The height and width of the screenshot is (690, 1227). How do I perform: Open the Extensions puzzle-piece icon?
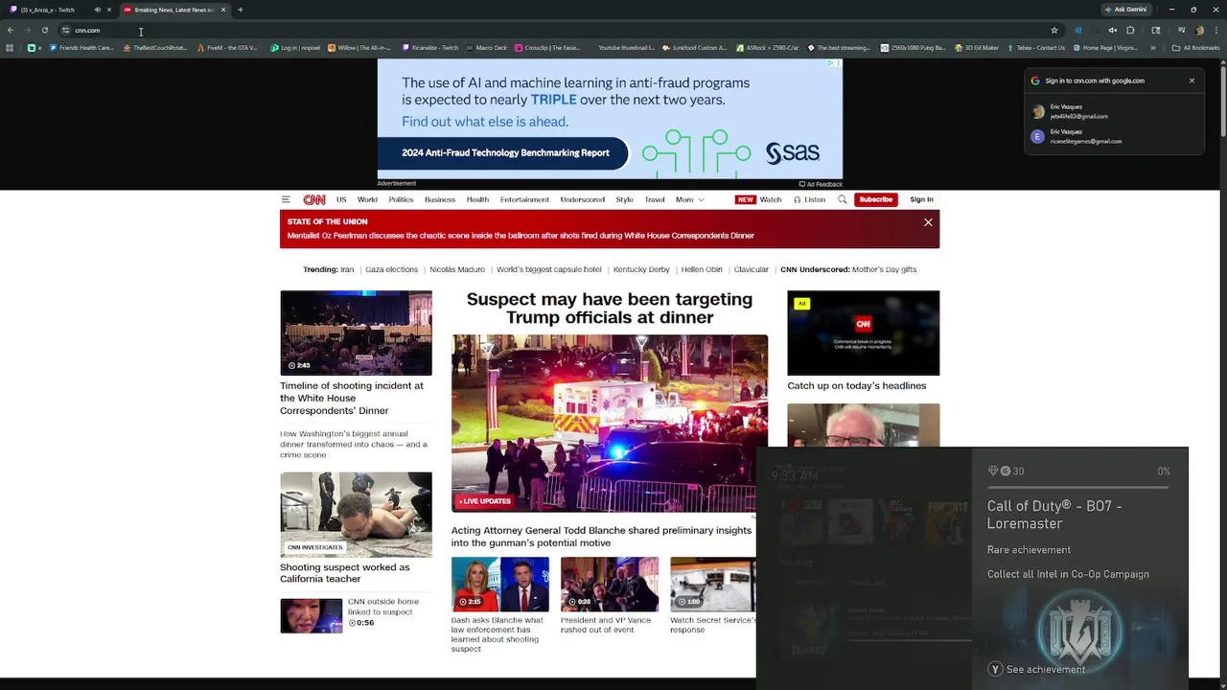tap(1130, 31)
